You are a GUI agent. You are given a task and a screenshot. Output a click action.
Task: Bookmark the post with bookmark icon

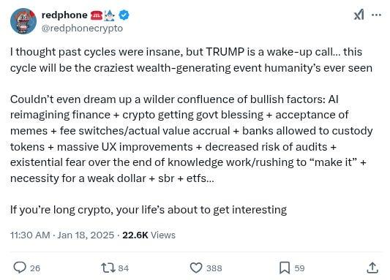(x=285, y=268)
